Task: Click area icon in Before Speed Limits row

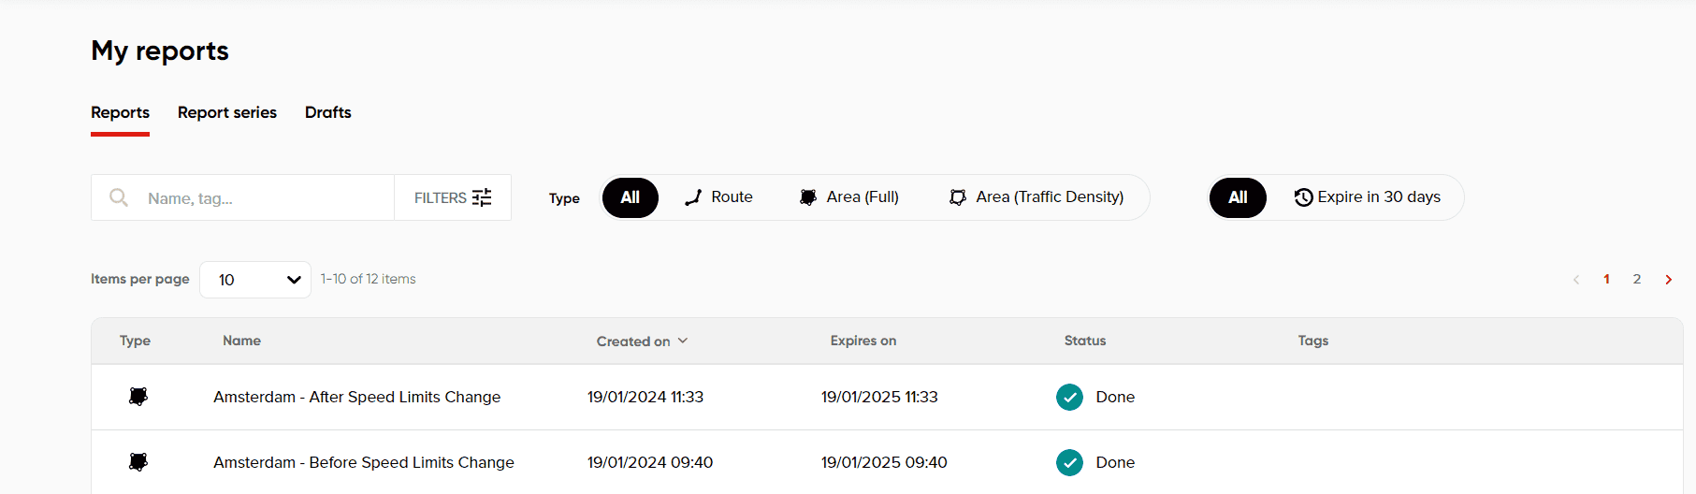Action: coord(138,462)
